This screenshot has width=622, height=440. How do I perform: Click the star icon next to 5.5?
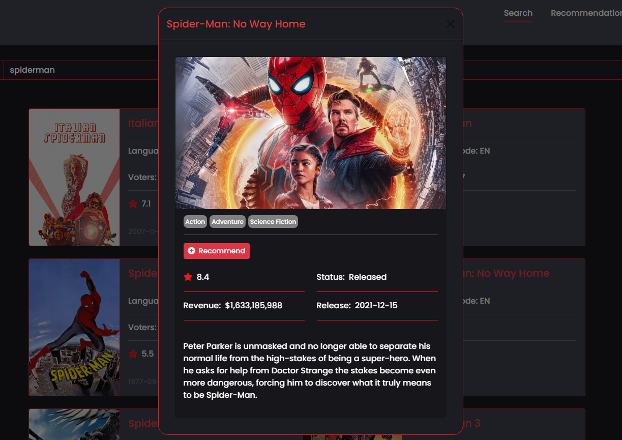coord(133,354)
